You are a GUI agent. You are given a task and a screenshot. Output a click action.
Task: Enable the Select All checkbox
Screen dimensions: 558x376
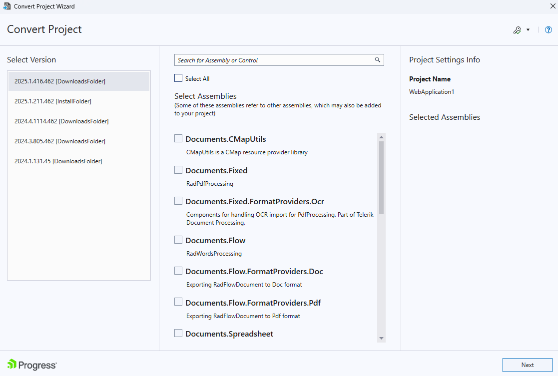tap(178, 78)
